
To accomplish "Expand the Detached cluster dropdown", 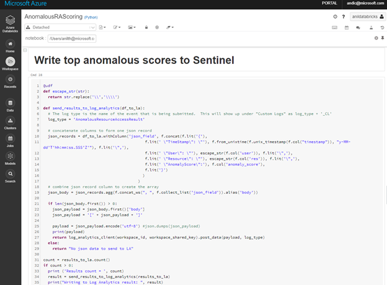I will tap(61, 28).
